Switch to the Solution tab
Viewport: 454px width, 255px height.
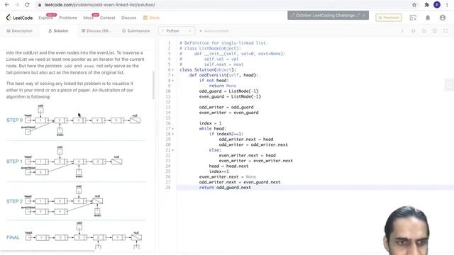coord(58,31)
